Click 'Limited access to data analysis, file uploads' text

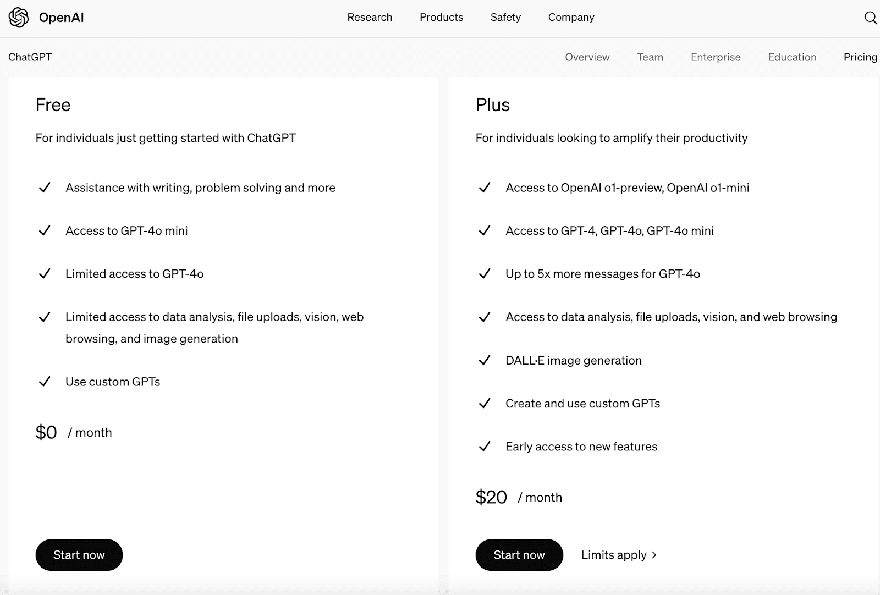tap(215, 328)
